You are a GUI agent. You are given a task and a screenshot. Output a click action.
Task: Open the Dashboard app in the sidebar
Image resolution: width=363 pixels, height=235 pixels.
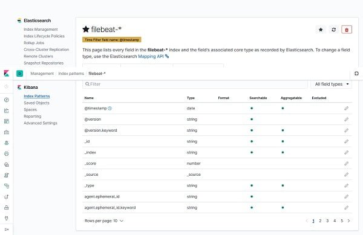tap(7, 121)
